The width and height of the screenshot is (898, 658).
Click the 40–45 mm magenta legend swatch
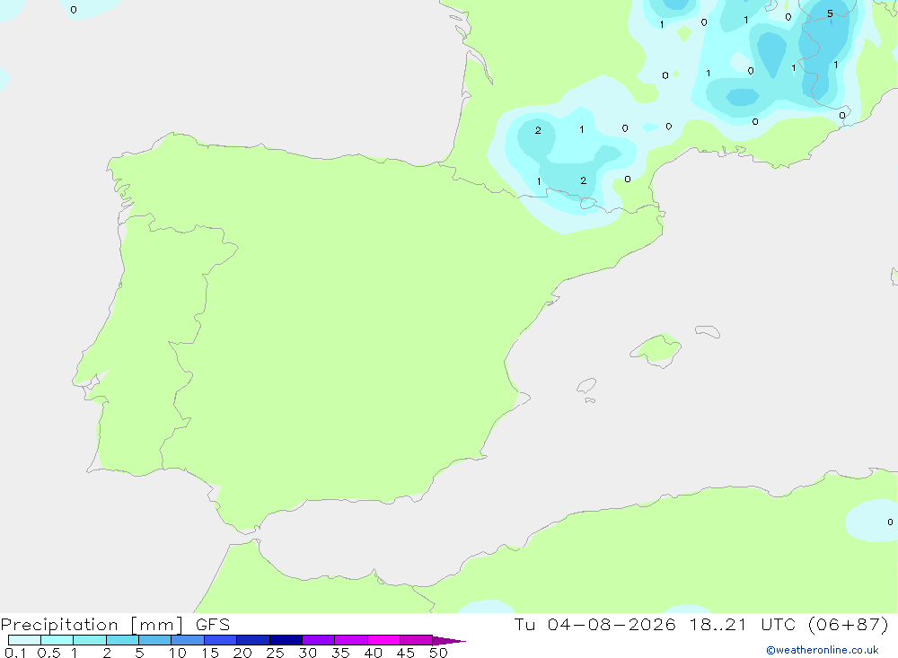tap(383, 640)
